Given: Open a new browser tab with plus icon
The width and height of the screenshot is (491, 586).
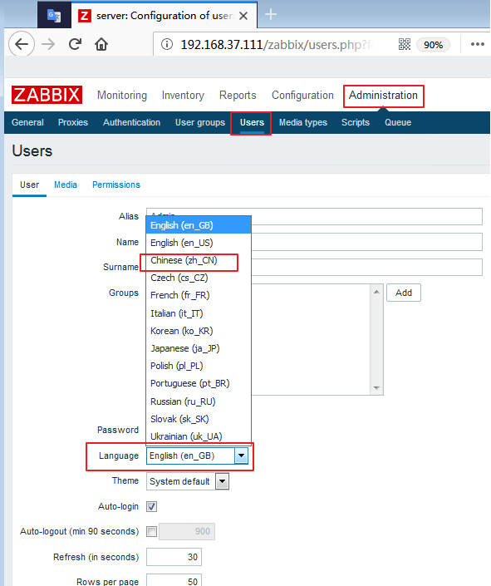Looking at the screenshot, I should coord(271,15).
